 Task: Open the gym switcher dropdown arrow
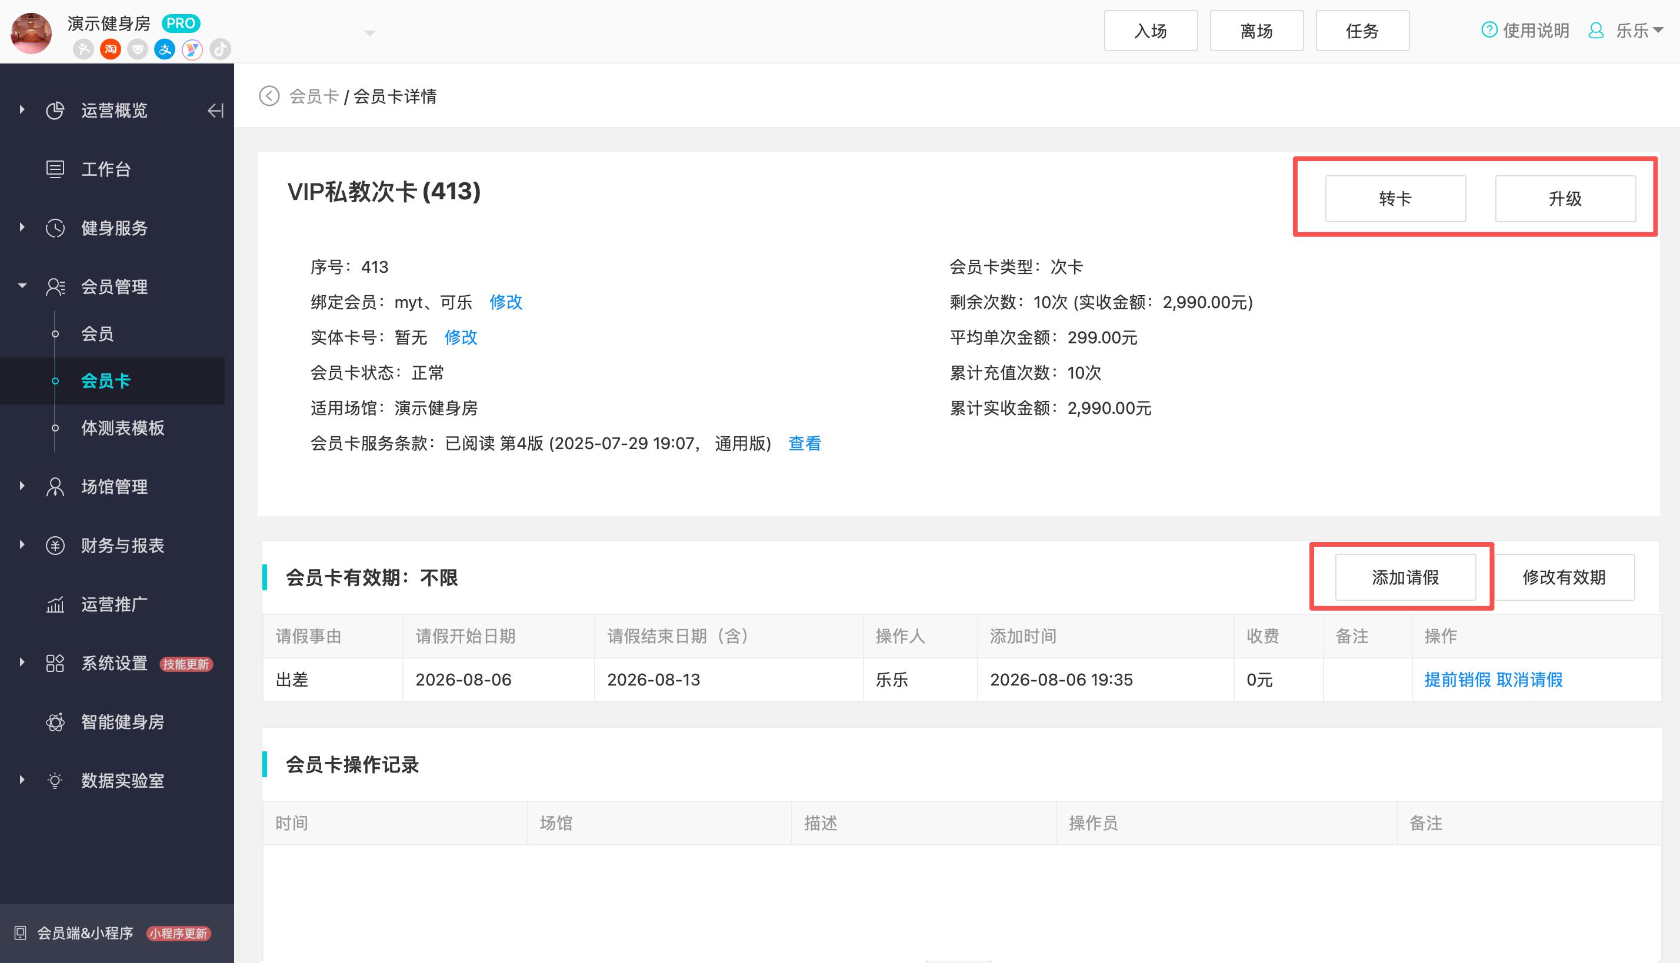(x=370, y=33)
